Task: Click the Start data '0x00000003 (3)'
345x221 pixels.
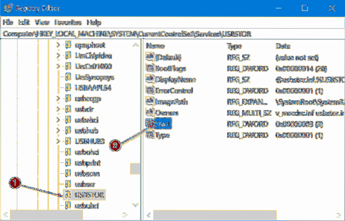Action: [299, 124]
